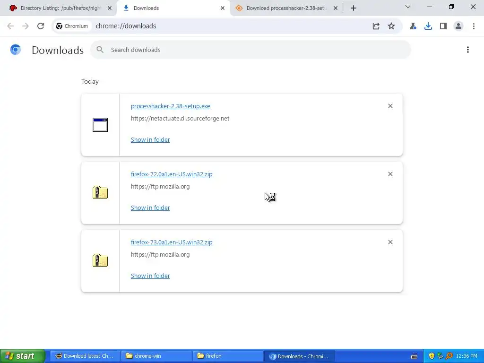Click the Chromium logo beside Downloads
This screenshot has height=363, width=484.
(16, 49)
